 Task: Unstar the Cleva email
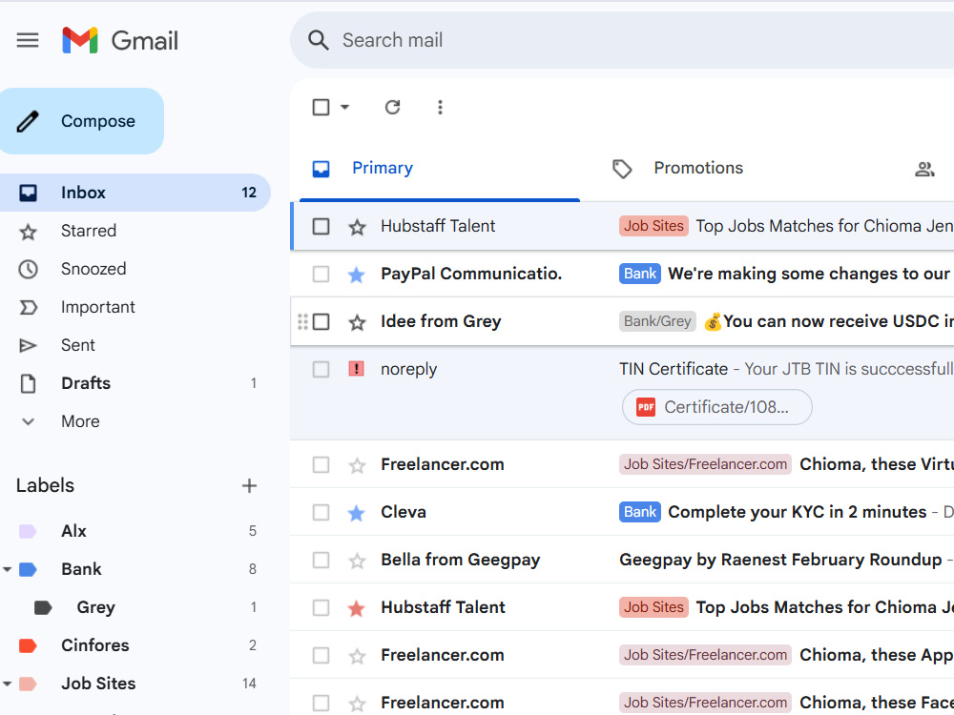(x=357, y=513)
